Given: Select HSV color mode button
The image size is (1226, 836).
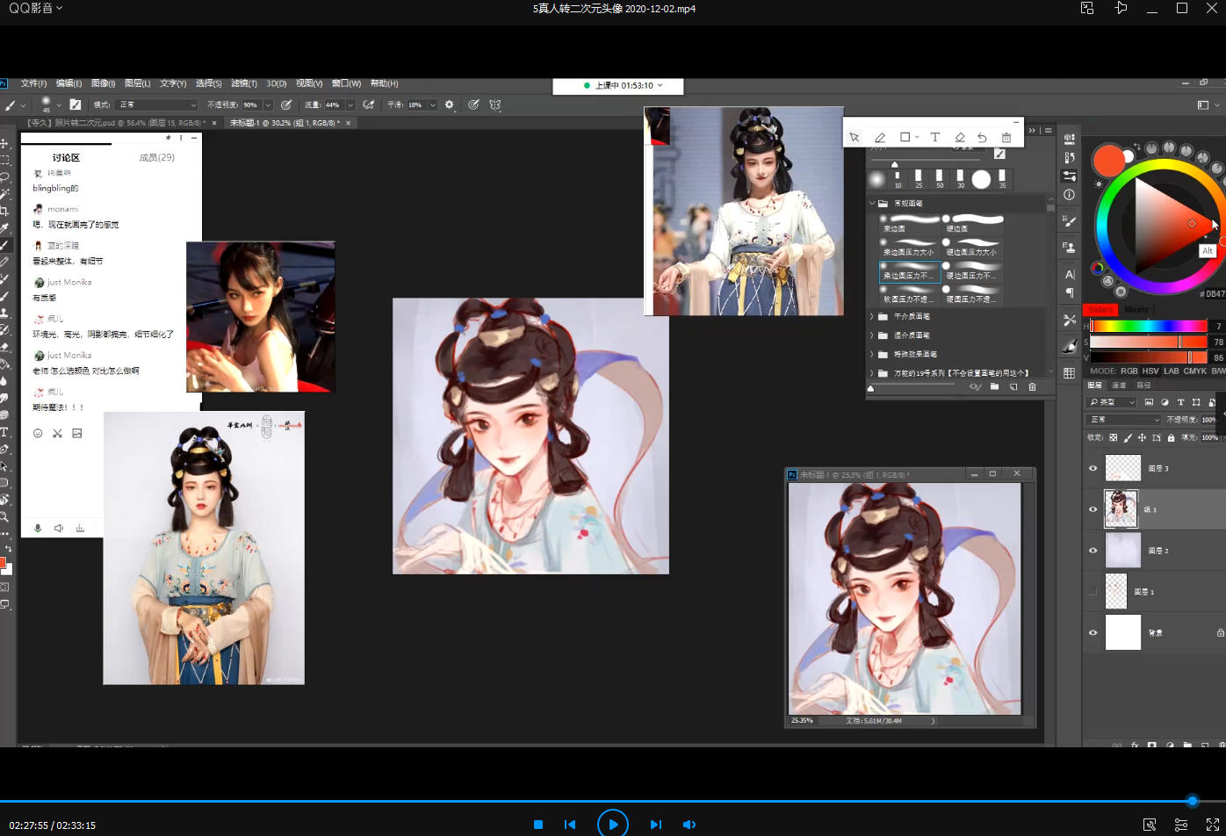Looking at the screenshot, I should pyautogui.click(x=1150, y=371).
